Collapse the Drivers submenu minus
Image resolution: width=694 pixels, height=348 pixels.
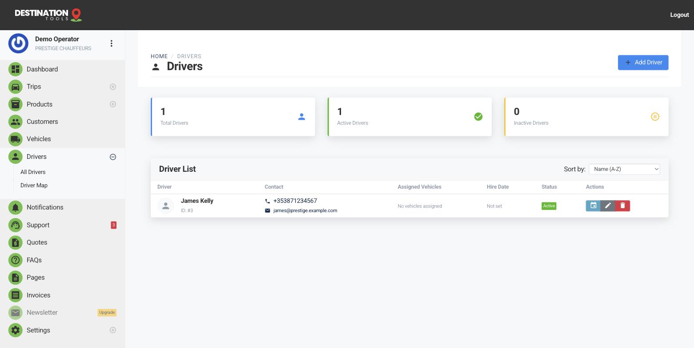(113, 157)
